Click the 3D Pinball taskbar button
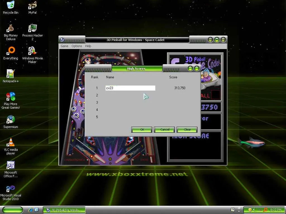 [64, 210]
